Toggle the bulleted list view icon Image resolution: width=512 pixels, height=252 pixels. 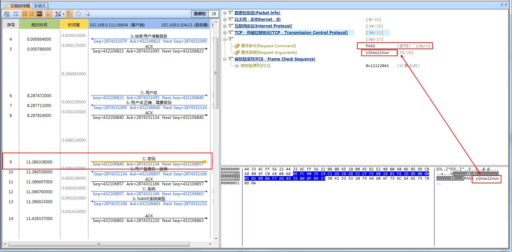(x=25, y=14)
